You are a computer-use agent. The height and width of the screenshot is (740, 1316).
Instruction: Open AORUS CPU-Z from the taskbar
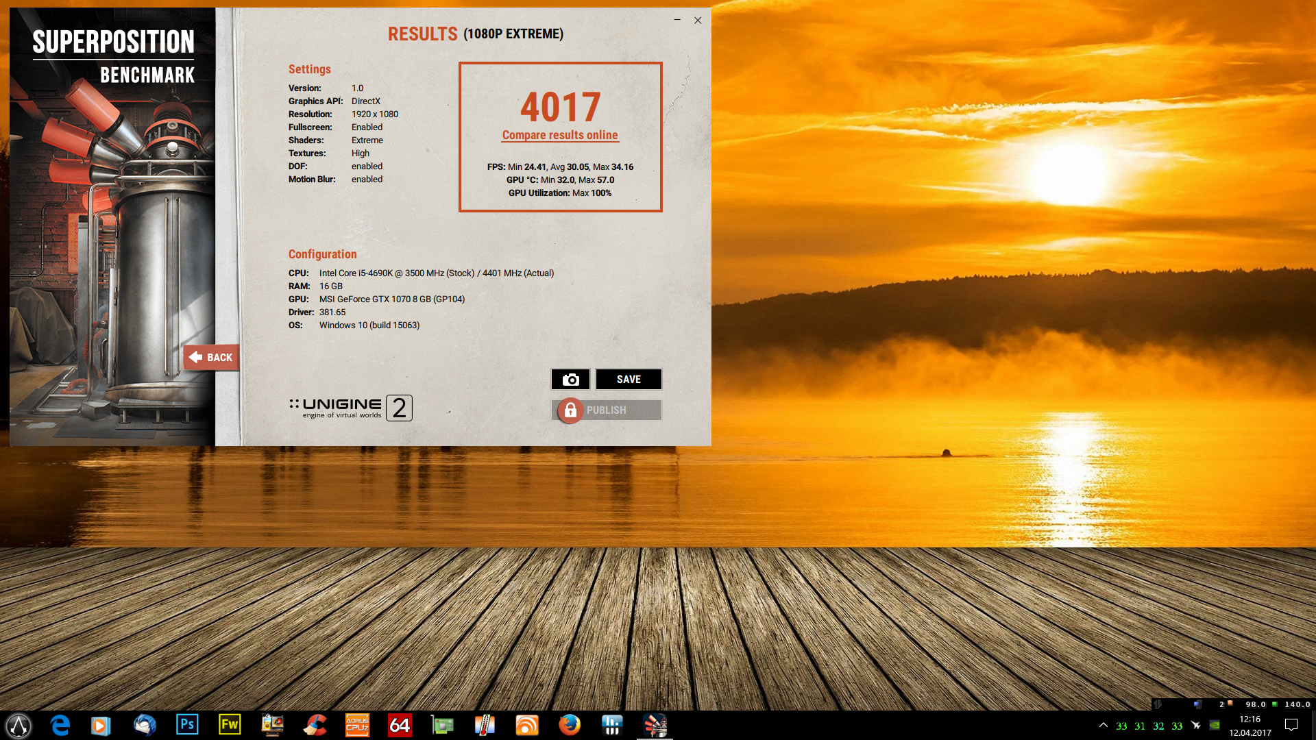[357, 725]
